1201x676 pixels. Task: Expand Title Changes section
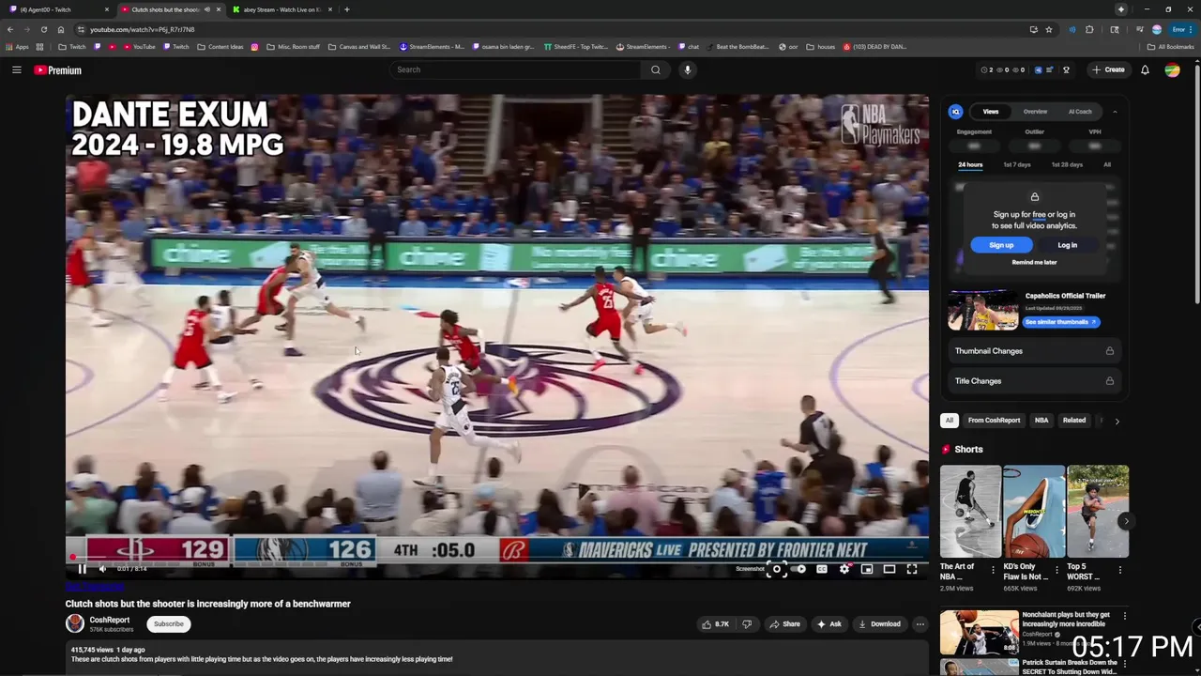(1034, 381)
